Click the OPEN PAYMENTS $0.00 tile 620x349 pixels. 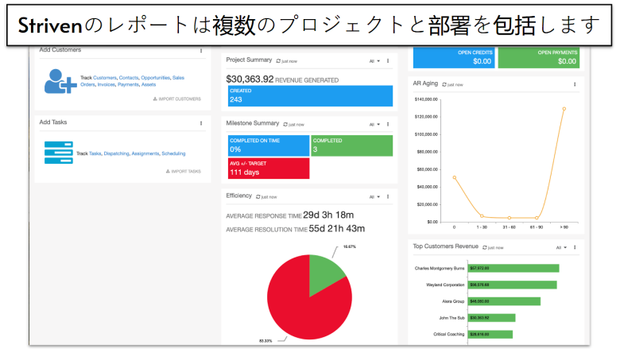pos(539,58)
